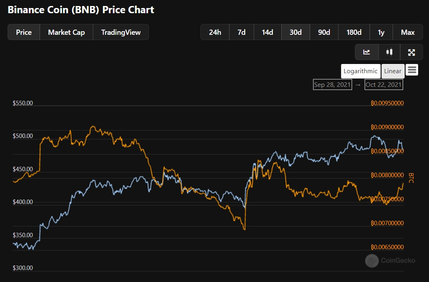Click the $500.00 axis label
429x282 pixels.
(23, 136)
